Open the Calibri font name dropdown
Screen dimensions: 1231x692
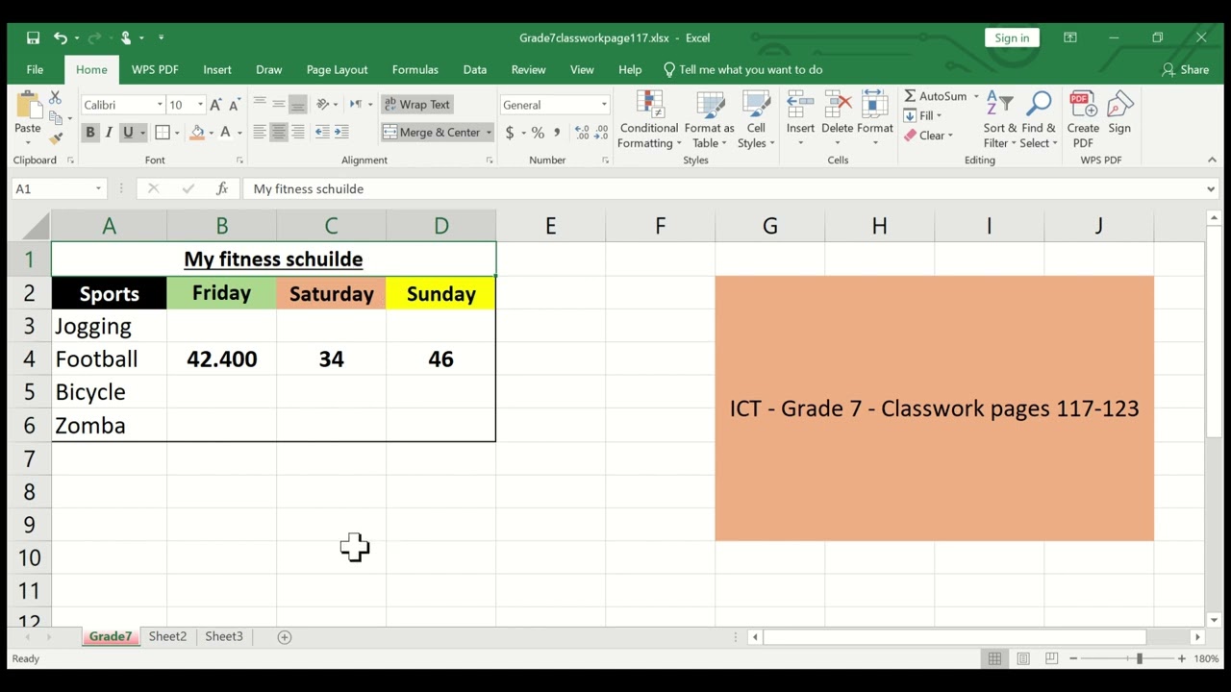point(160,105)
